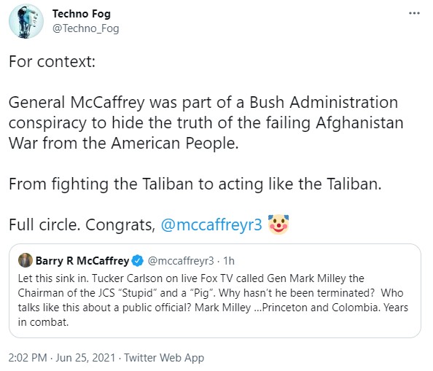Click the 'For context:' opening line
This screenshot has width=433, height=371.
coord(52,61)
